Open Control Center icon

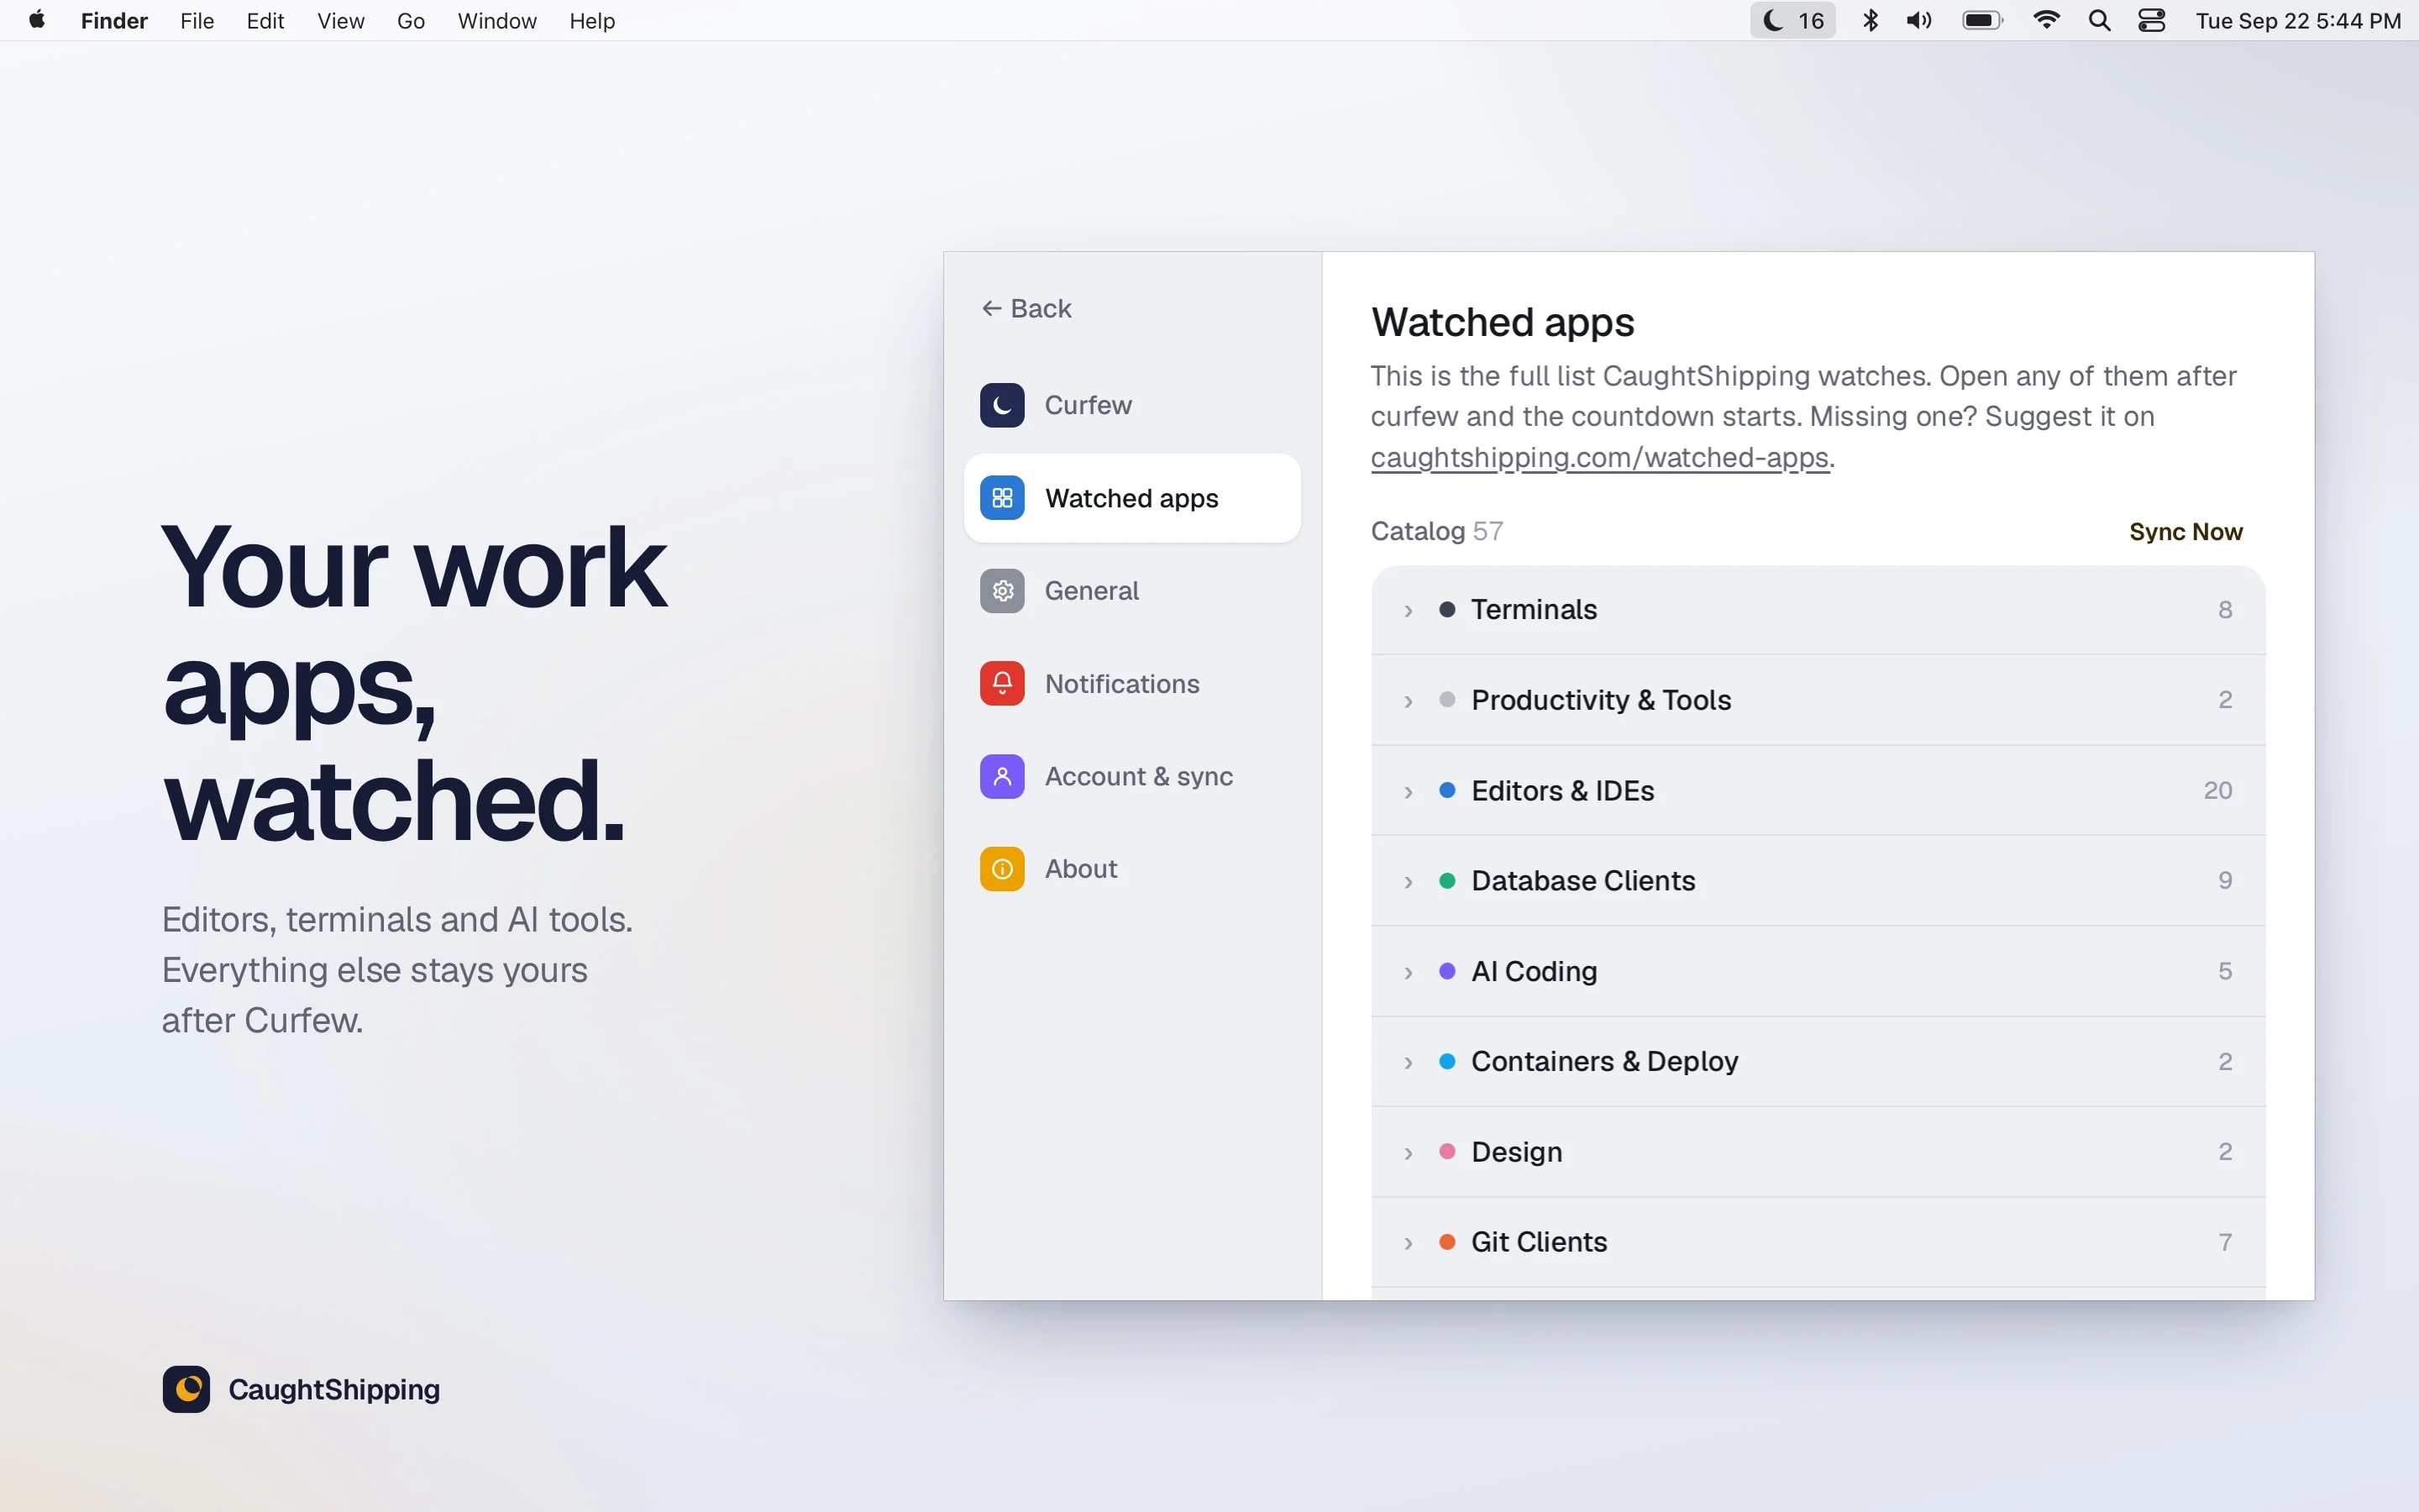click(x=2152, y=21)
